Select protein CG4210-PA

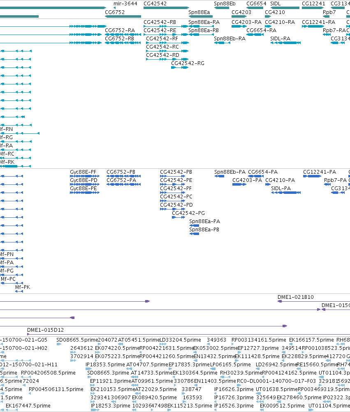(x=268, y=184)
